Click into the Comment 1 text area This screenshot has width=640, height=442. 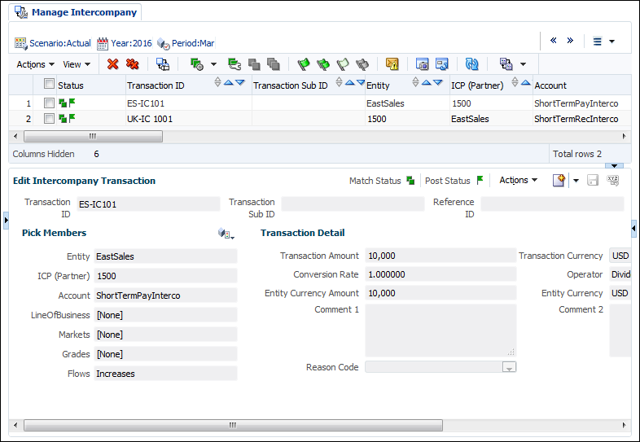click(440, 330)
